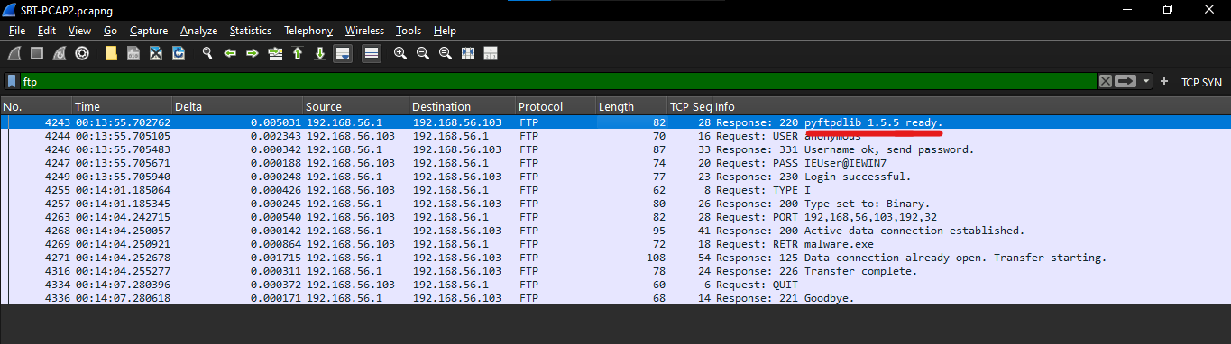The image size is (1231, 344).
Task: Go to specified packet icon
Action: coord(275,53)
